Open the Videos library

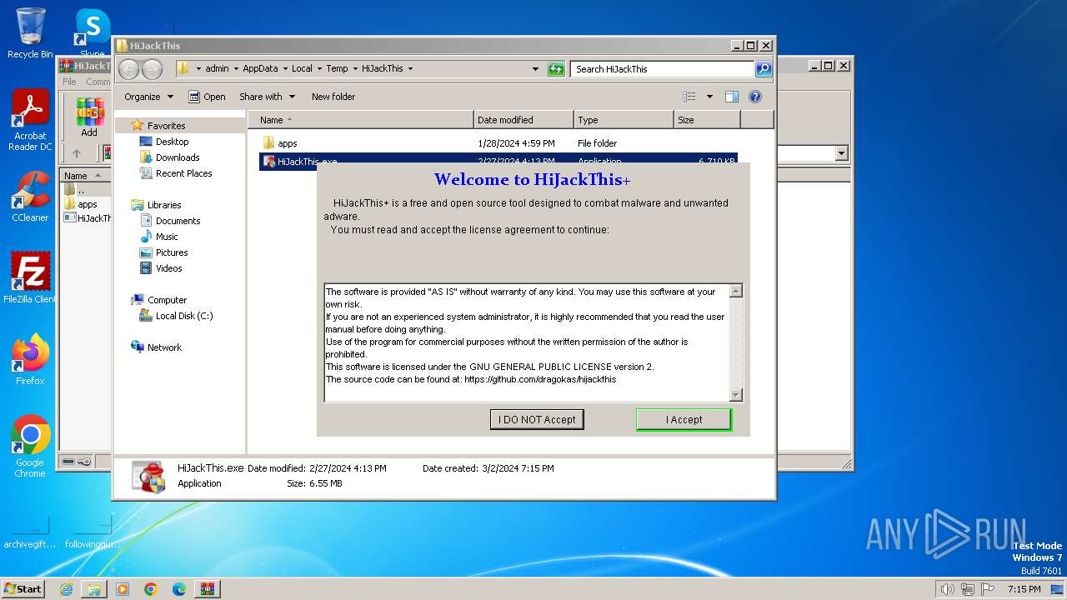(x=168, y=268)
